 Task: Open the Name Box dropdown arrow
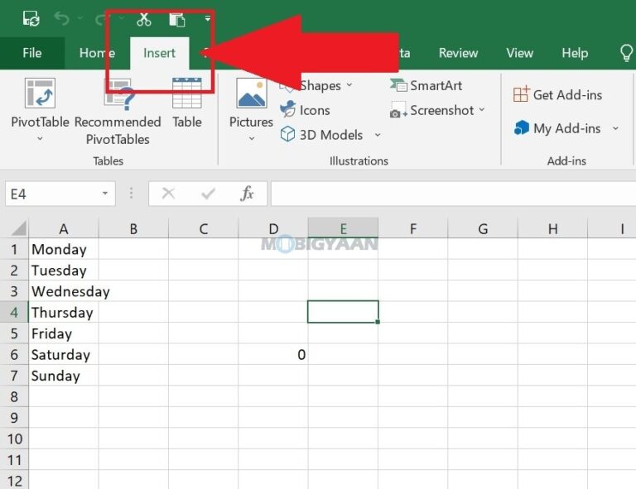105,194
